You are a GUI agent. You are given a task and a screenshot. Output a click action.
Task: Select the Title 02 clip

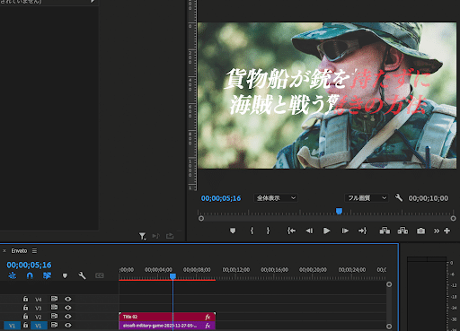[167, 317]
